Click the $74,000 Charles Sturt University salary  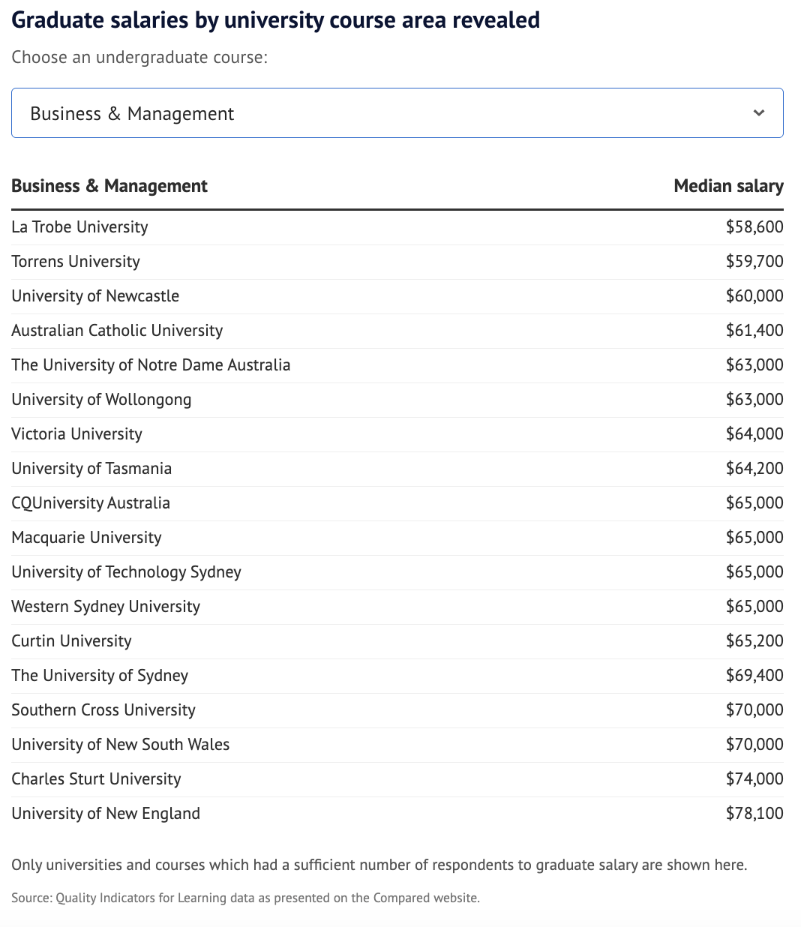tap(754, 779)
